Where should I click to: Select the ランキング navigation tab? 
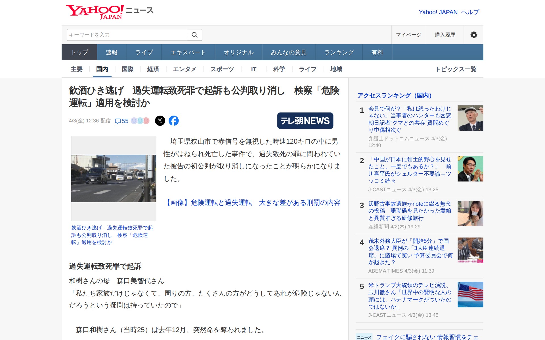click(339, 52)
